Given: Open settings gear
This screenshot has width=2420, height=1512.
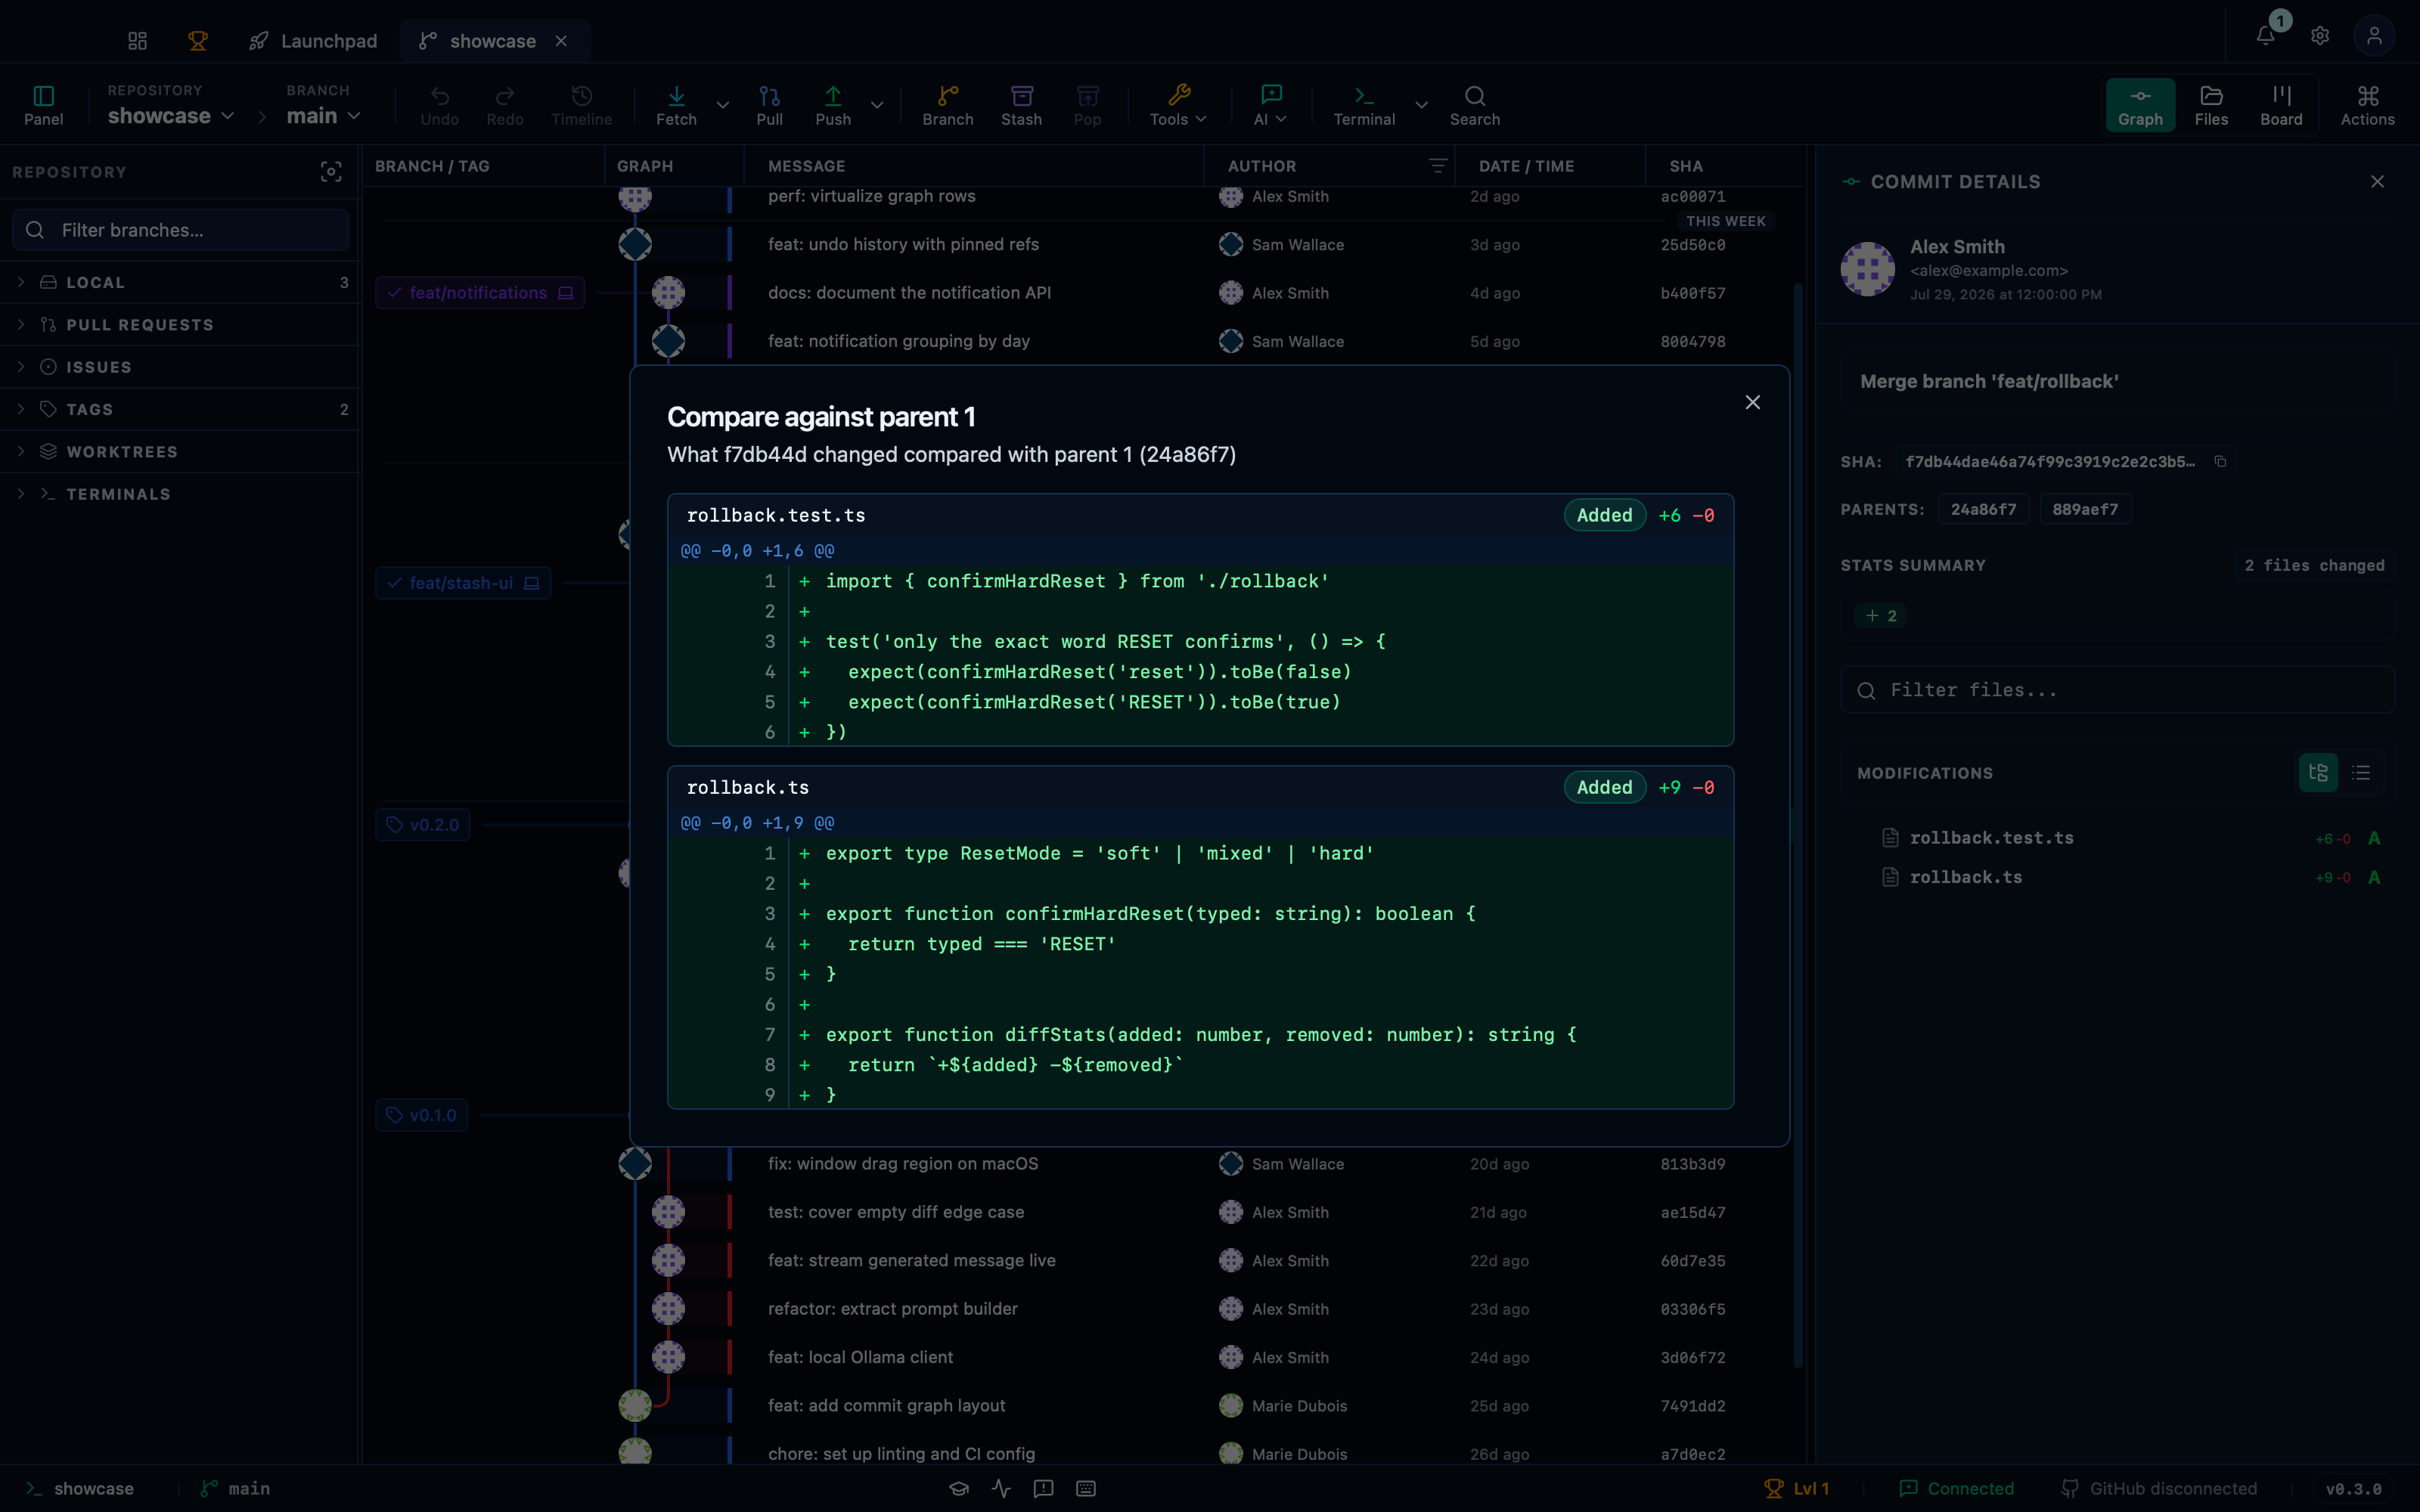Looking at the screenshot, I should [x=2320, y=36].
